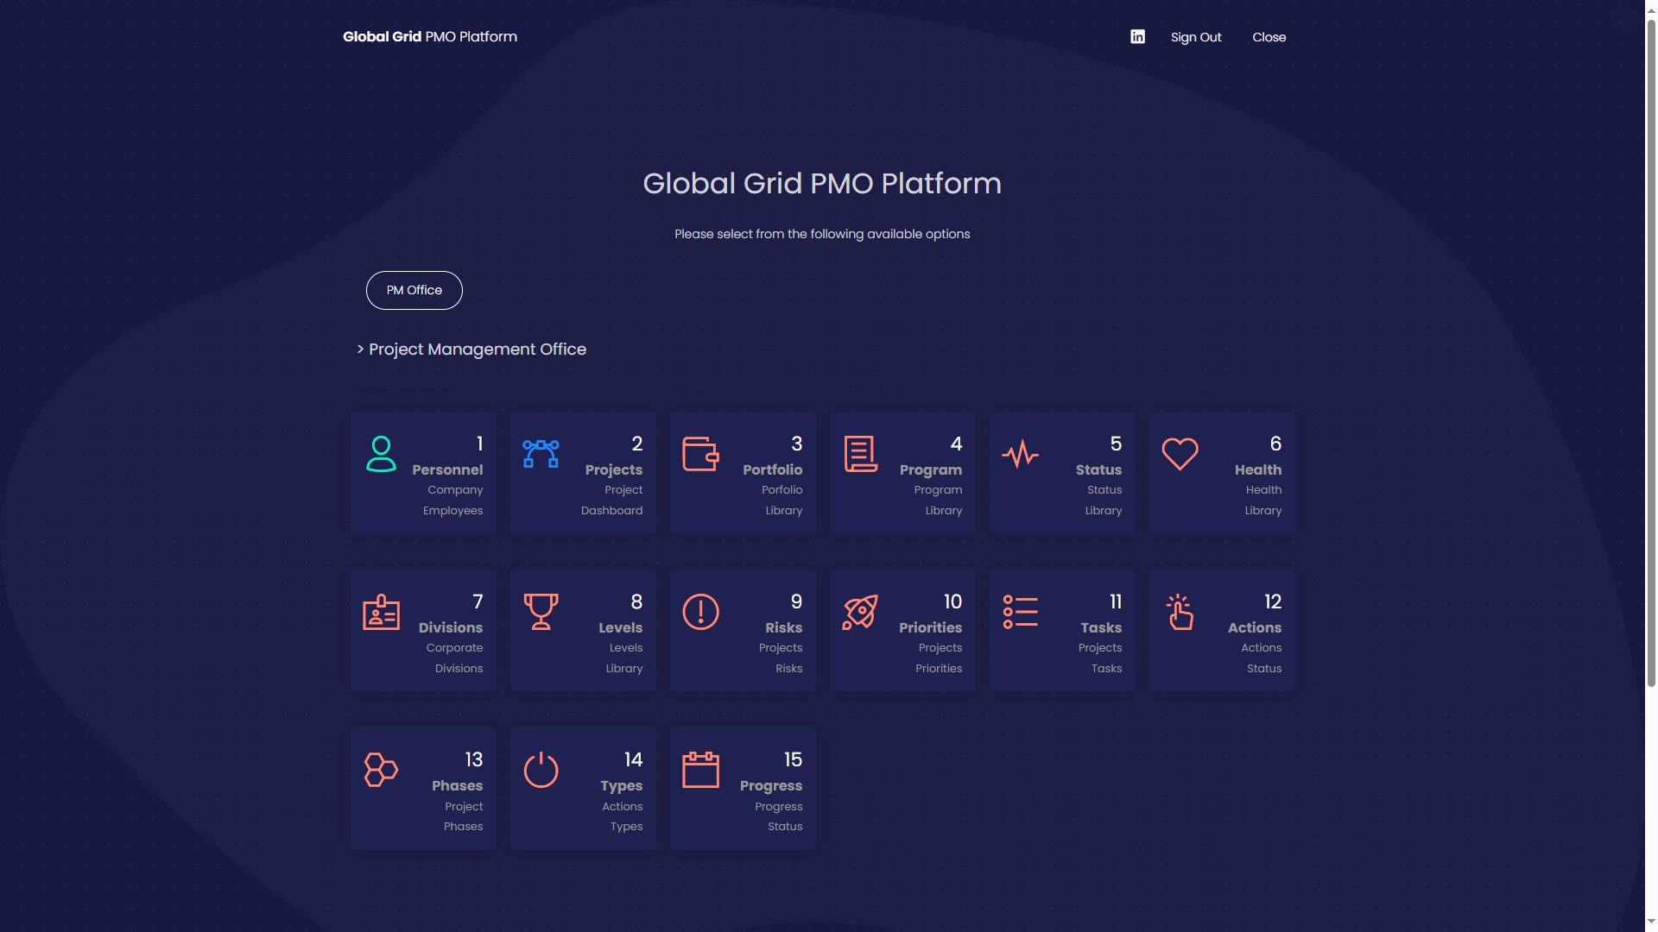The height and width of the screenshot is (932, 1658).
Task: Open Status via the pulse icon
Action: (x=1020, y=454)
